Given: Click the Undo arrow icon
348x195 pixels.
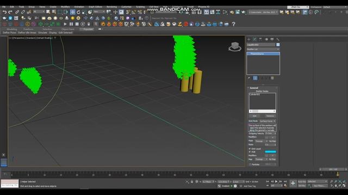Looking at the screenshot, I should [4, 12].
